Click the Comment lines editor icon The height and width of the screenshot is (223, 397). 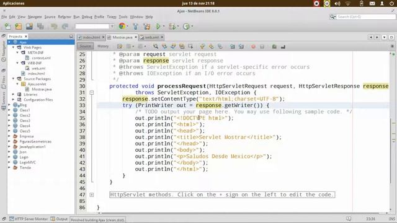coord(274,46)
